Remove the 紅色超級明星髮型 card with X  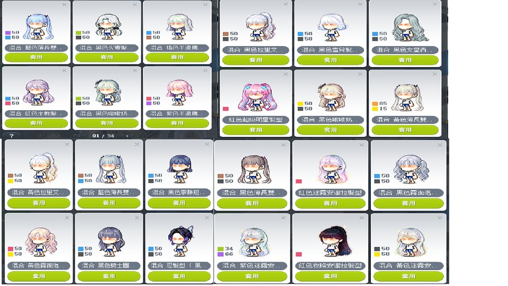(x=285, y=74)
